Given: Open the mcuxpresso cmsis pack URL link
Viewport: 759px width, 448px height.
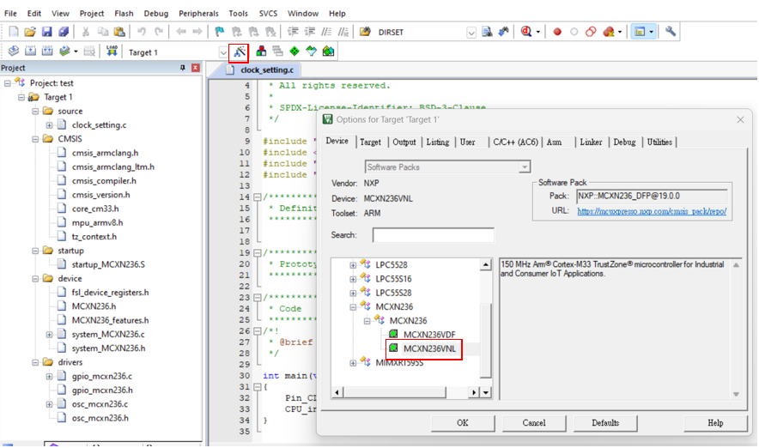Looking at the screenshot, I should point(653,210).
